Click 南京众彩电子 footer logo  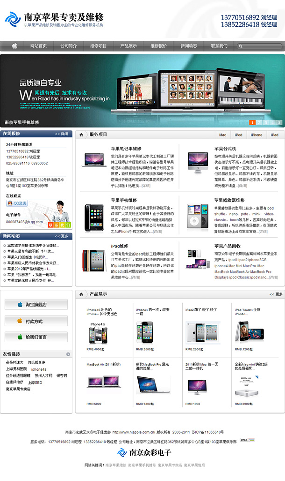pos(144,452)
